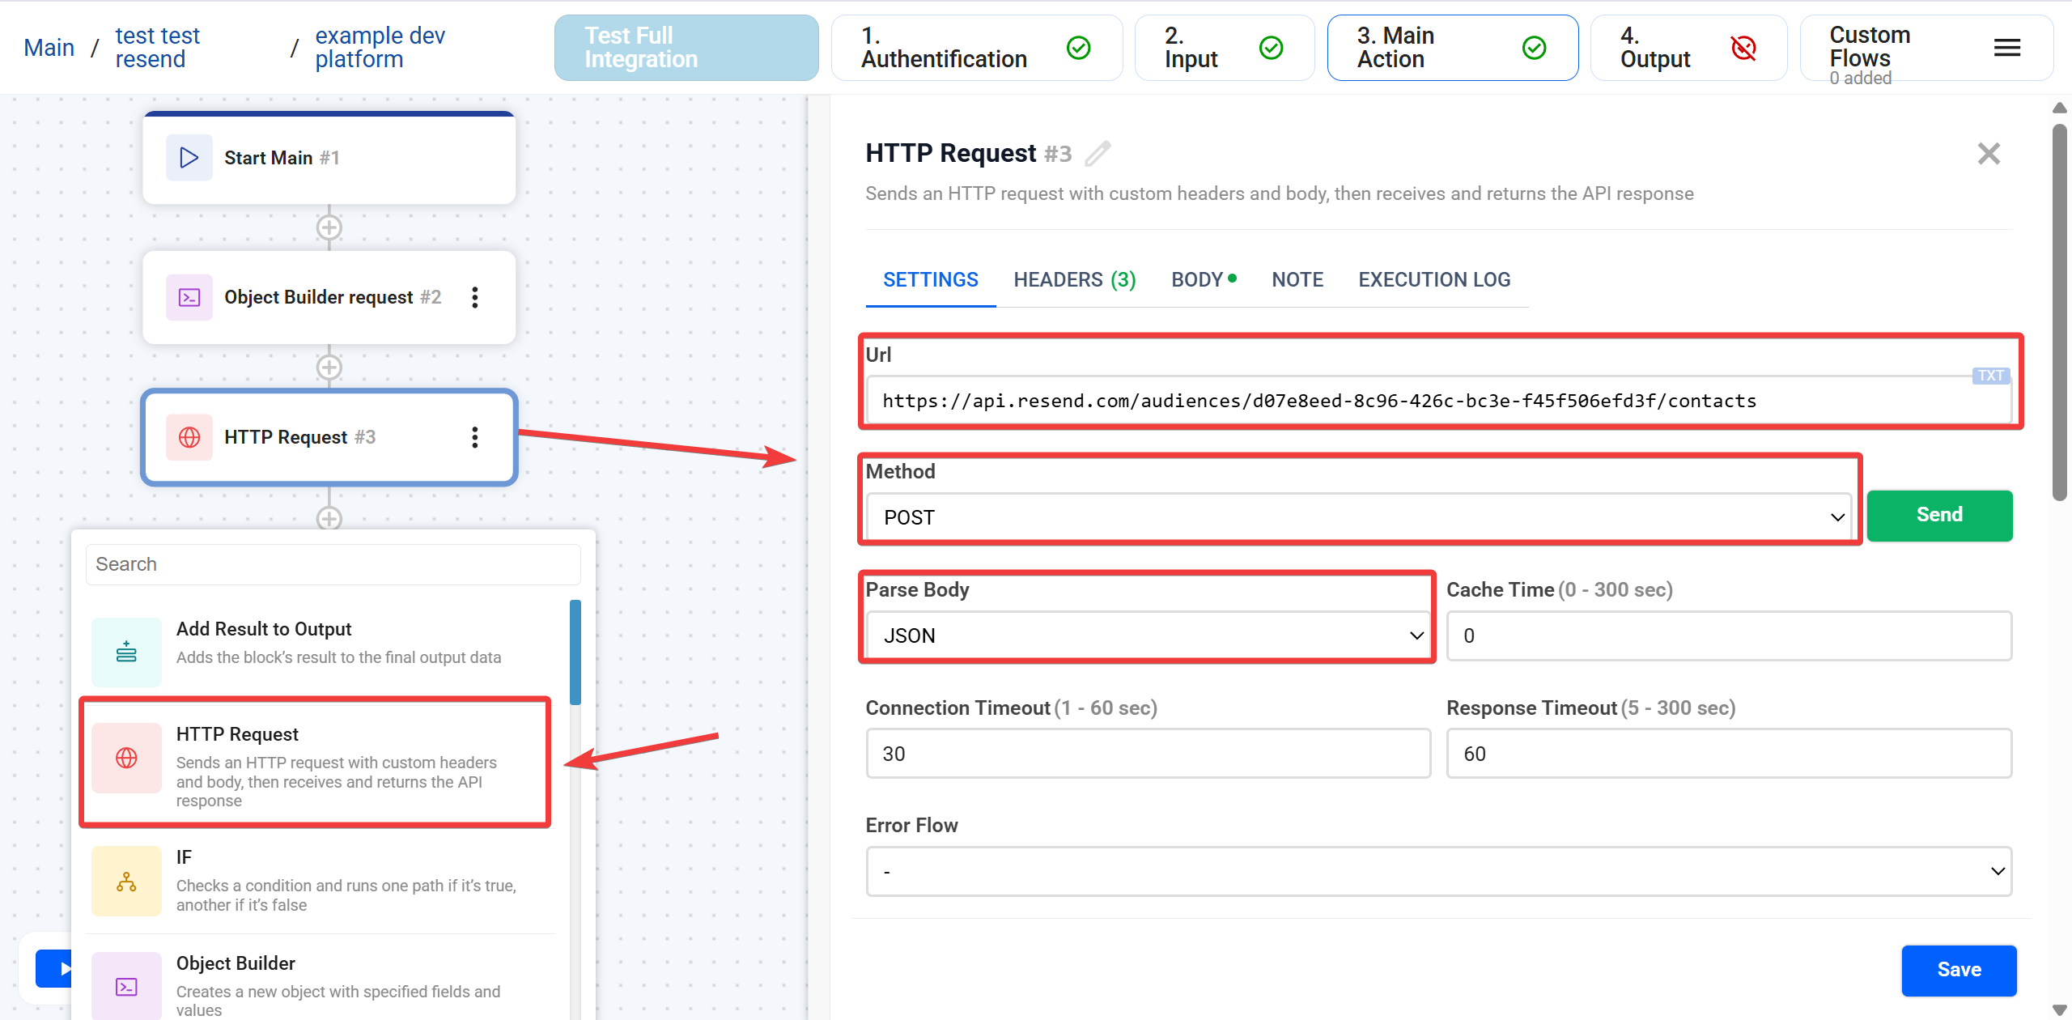The height and width of the screenshot is (1020, 2072).
Task: Open the kebab menu on HTTP Request #3 block
Action: [x=475, y=437]
